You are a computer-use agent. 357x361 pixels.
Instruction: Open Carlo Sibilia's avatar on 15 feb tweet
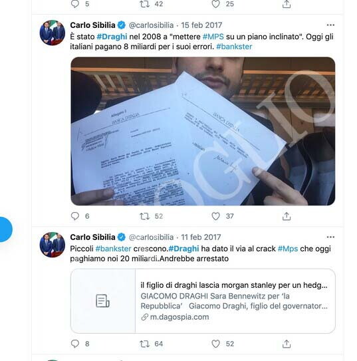coord(53,33)
